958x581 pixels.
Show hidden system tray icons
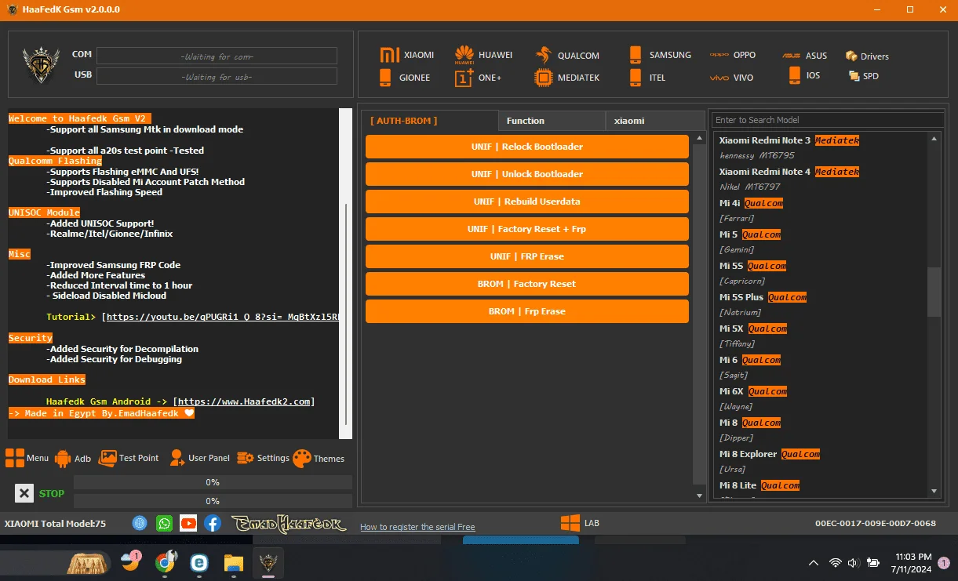coord(814,562)
